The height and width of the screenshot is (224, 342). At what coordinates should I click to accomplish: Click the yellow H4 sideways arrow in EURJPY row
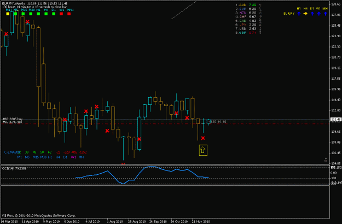pos(305,14)
